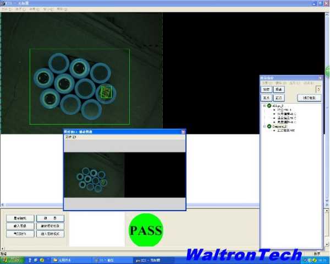Click the Windows Start button
Screen dimensions: 330x264
[x=11, y=259]
